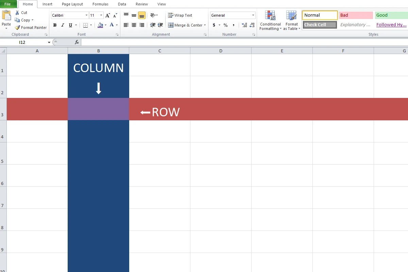
Task: Click the Followed Hyperlink style
Action: point(391,24)
